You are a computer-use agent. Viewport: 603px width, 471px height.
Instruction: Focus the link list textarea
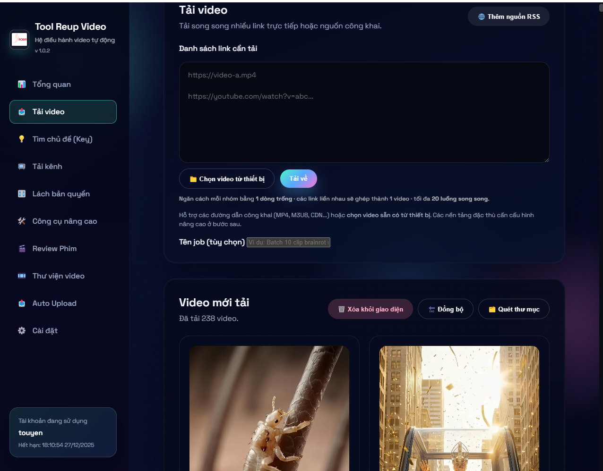[364, 112]
